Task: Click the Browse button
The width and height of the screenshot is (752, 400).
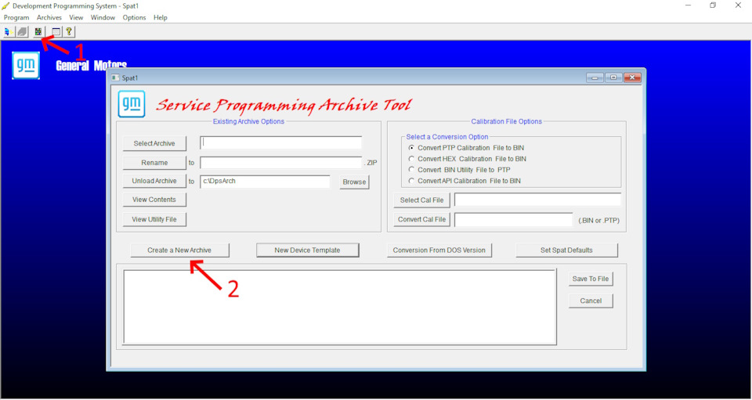Action: [x=354, y=182]
